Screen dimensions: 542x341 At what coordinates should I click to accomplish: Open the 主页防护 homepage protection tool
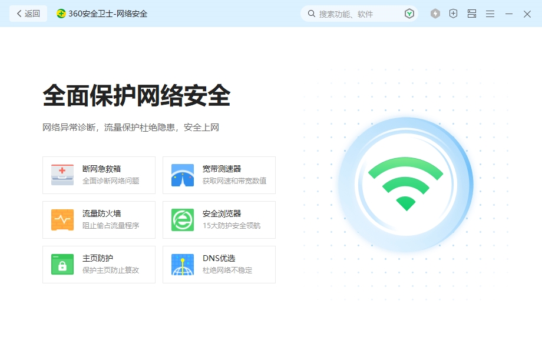click(98, 264)
